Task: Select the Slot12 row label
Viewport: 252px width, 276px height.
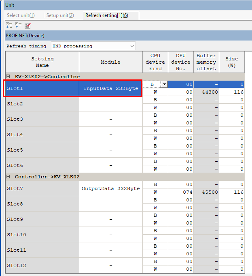Action: pos(42,265)
